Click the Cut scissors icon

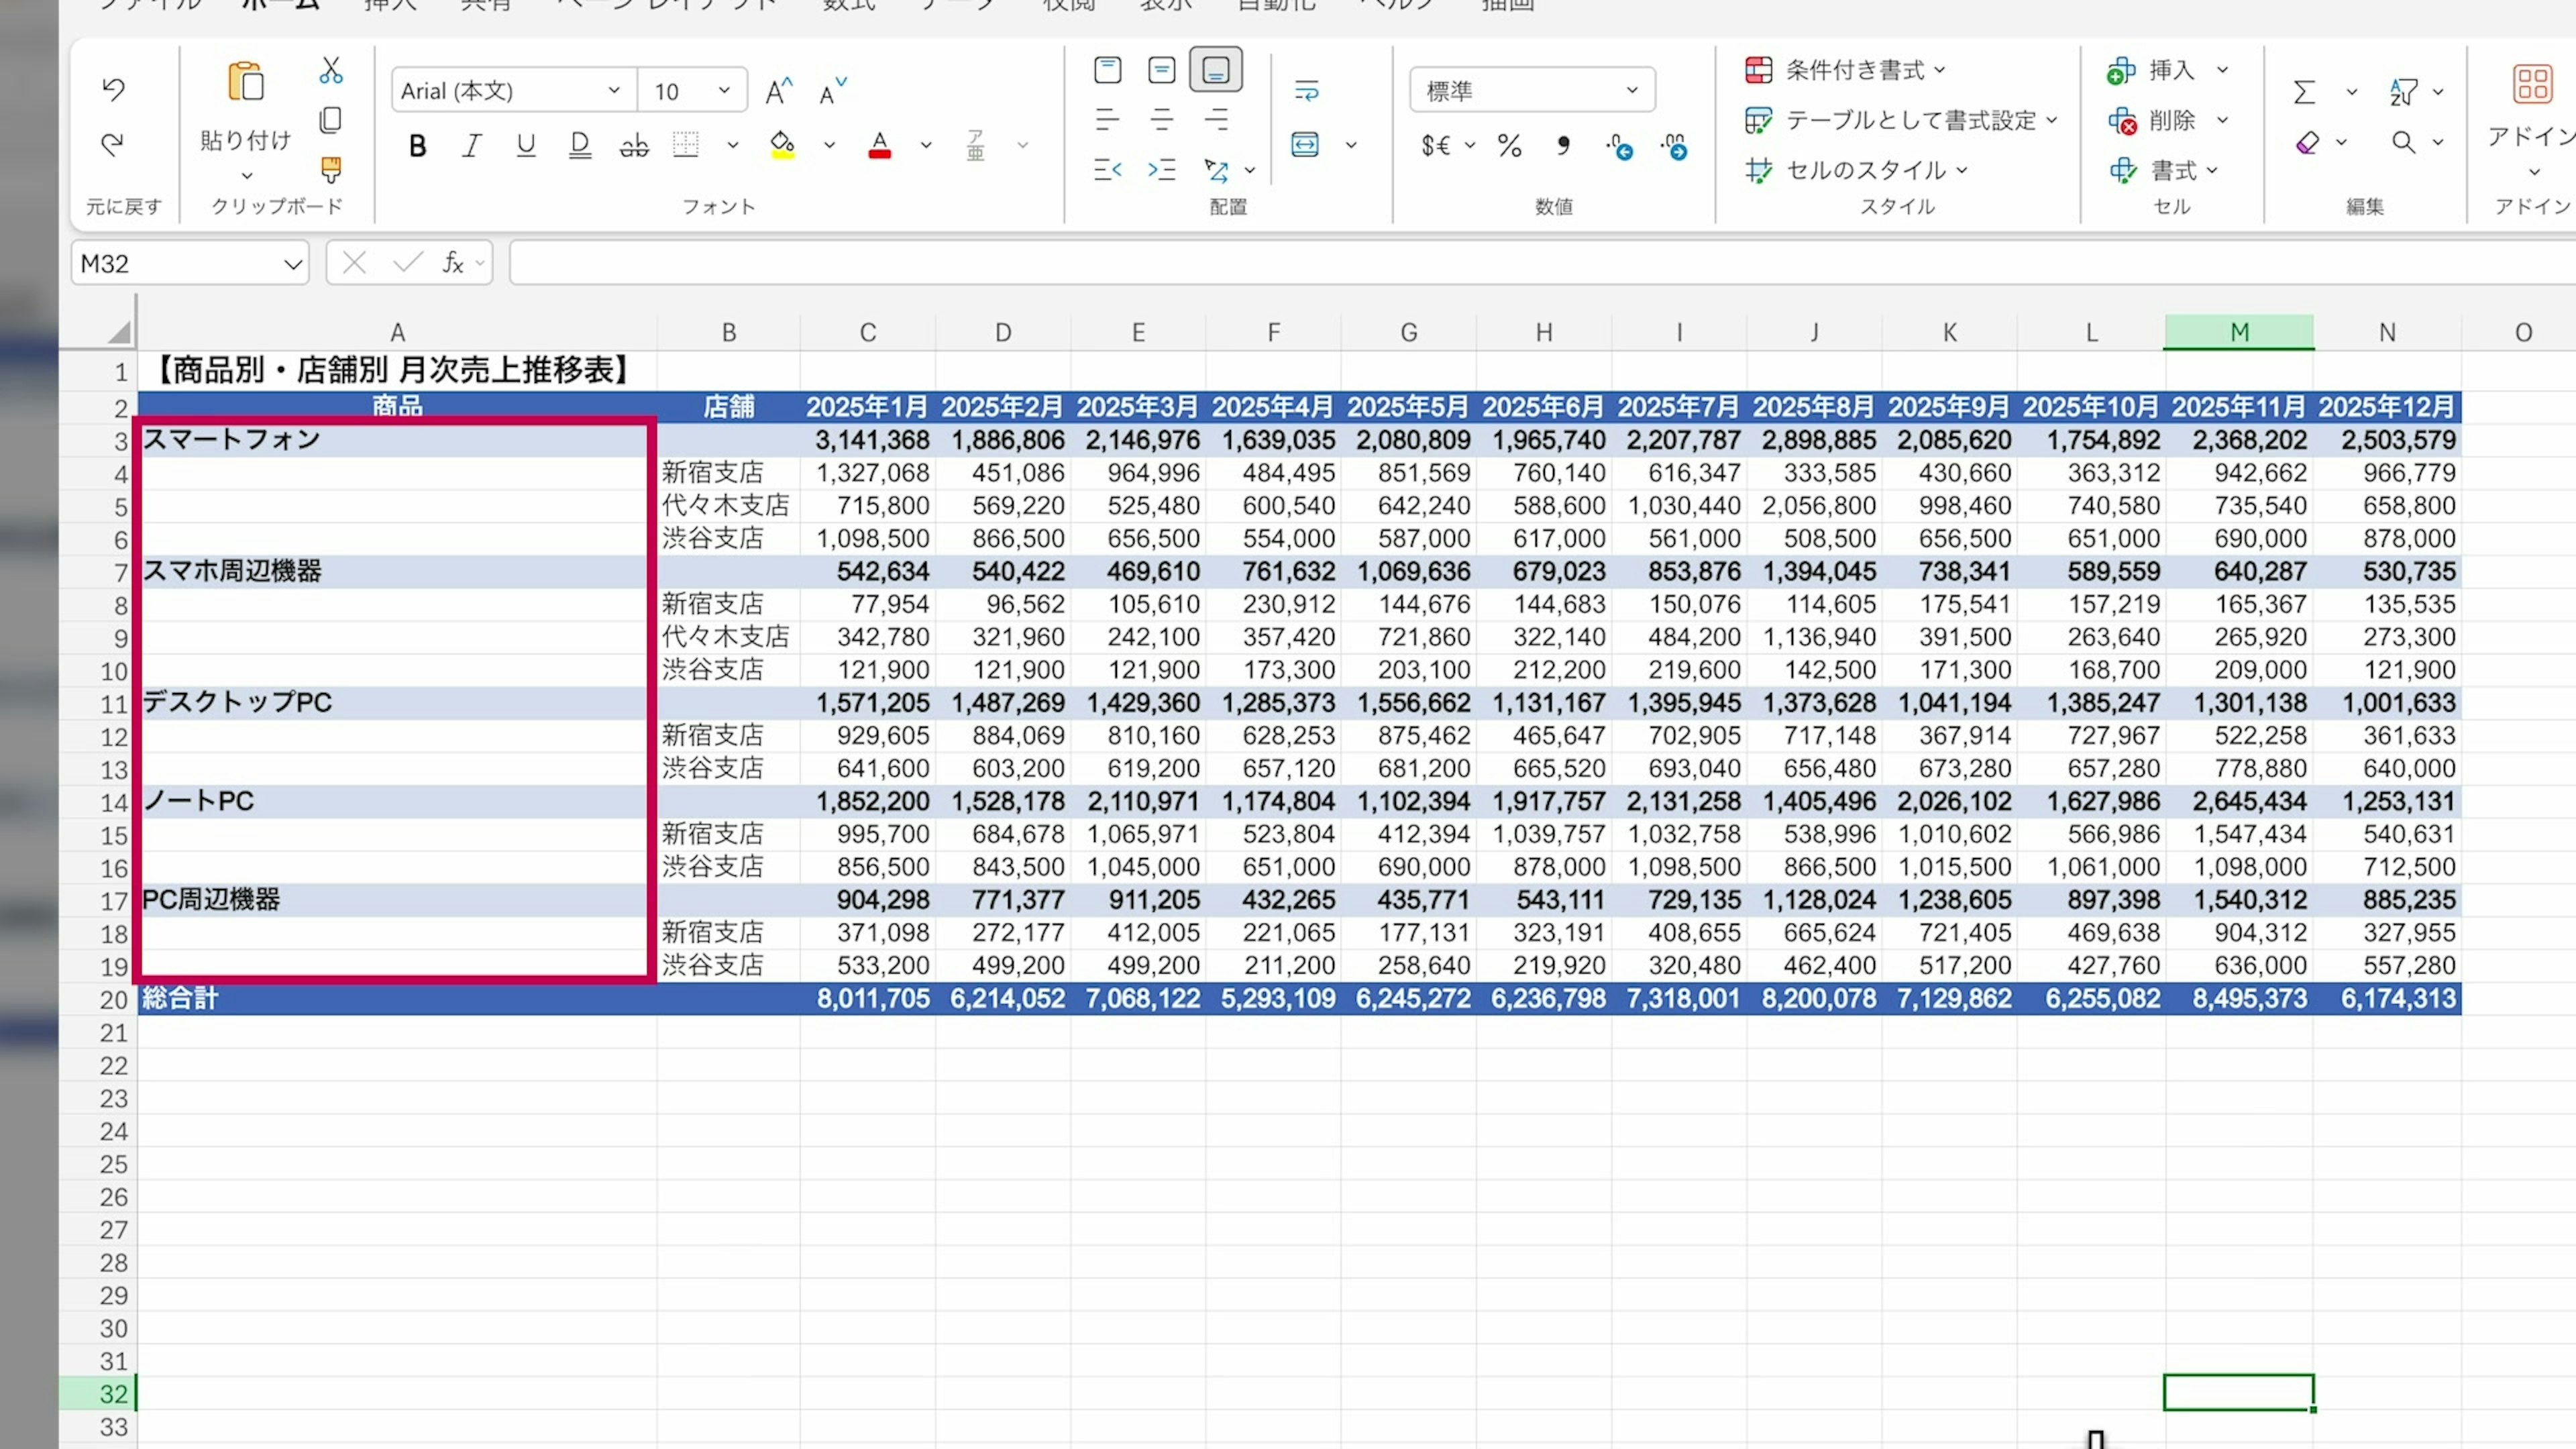[x=331, y=70]
